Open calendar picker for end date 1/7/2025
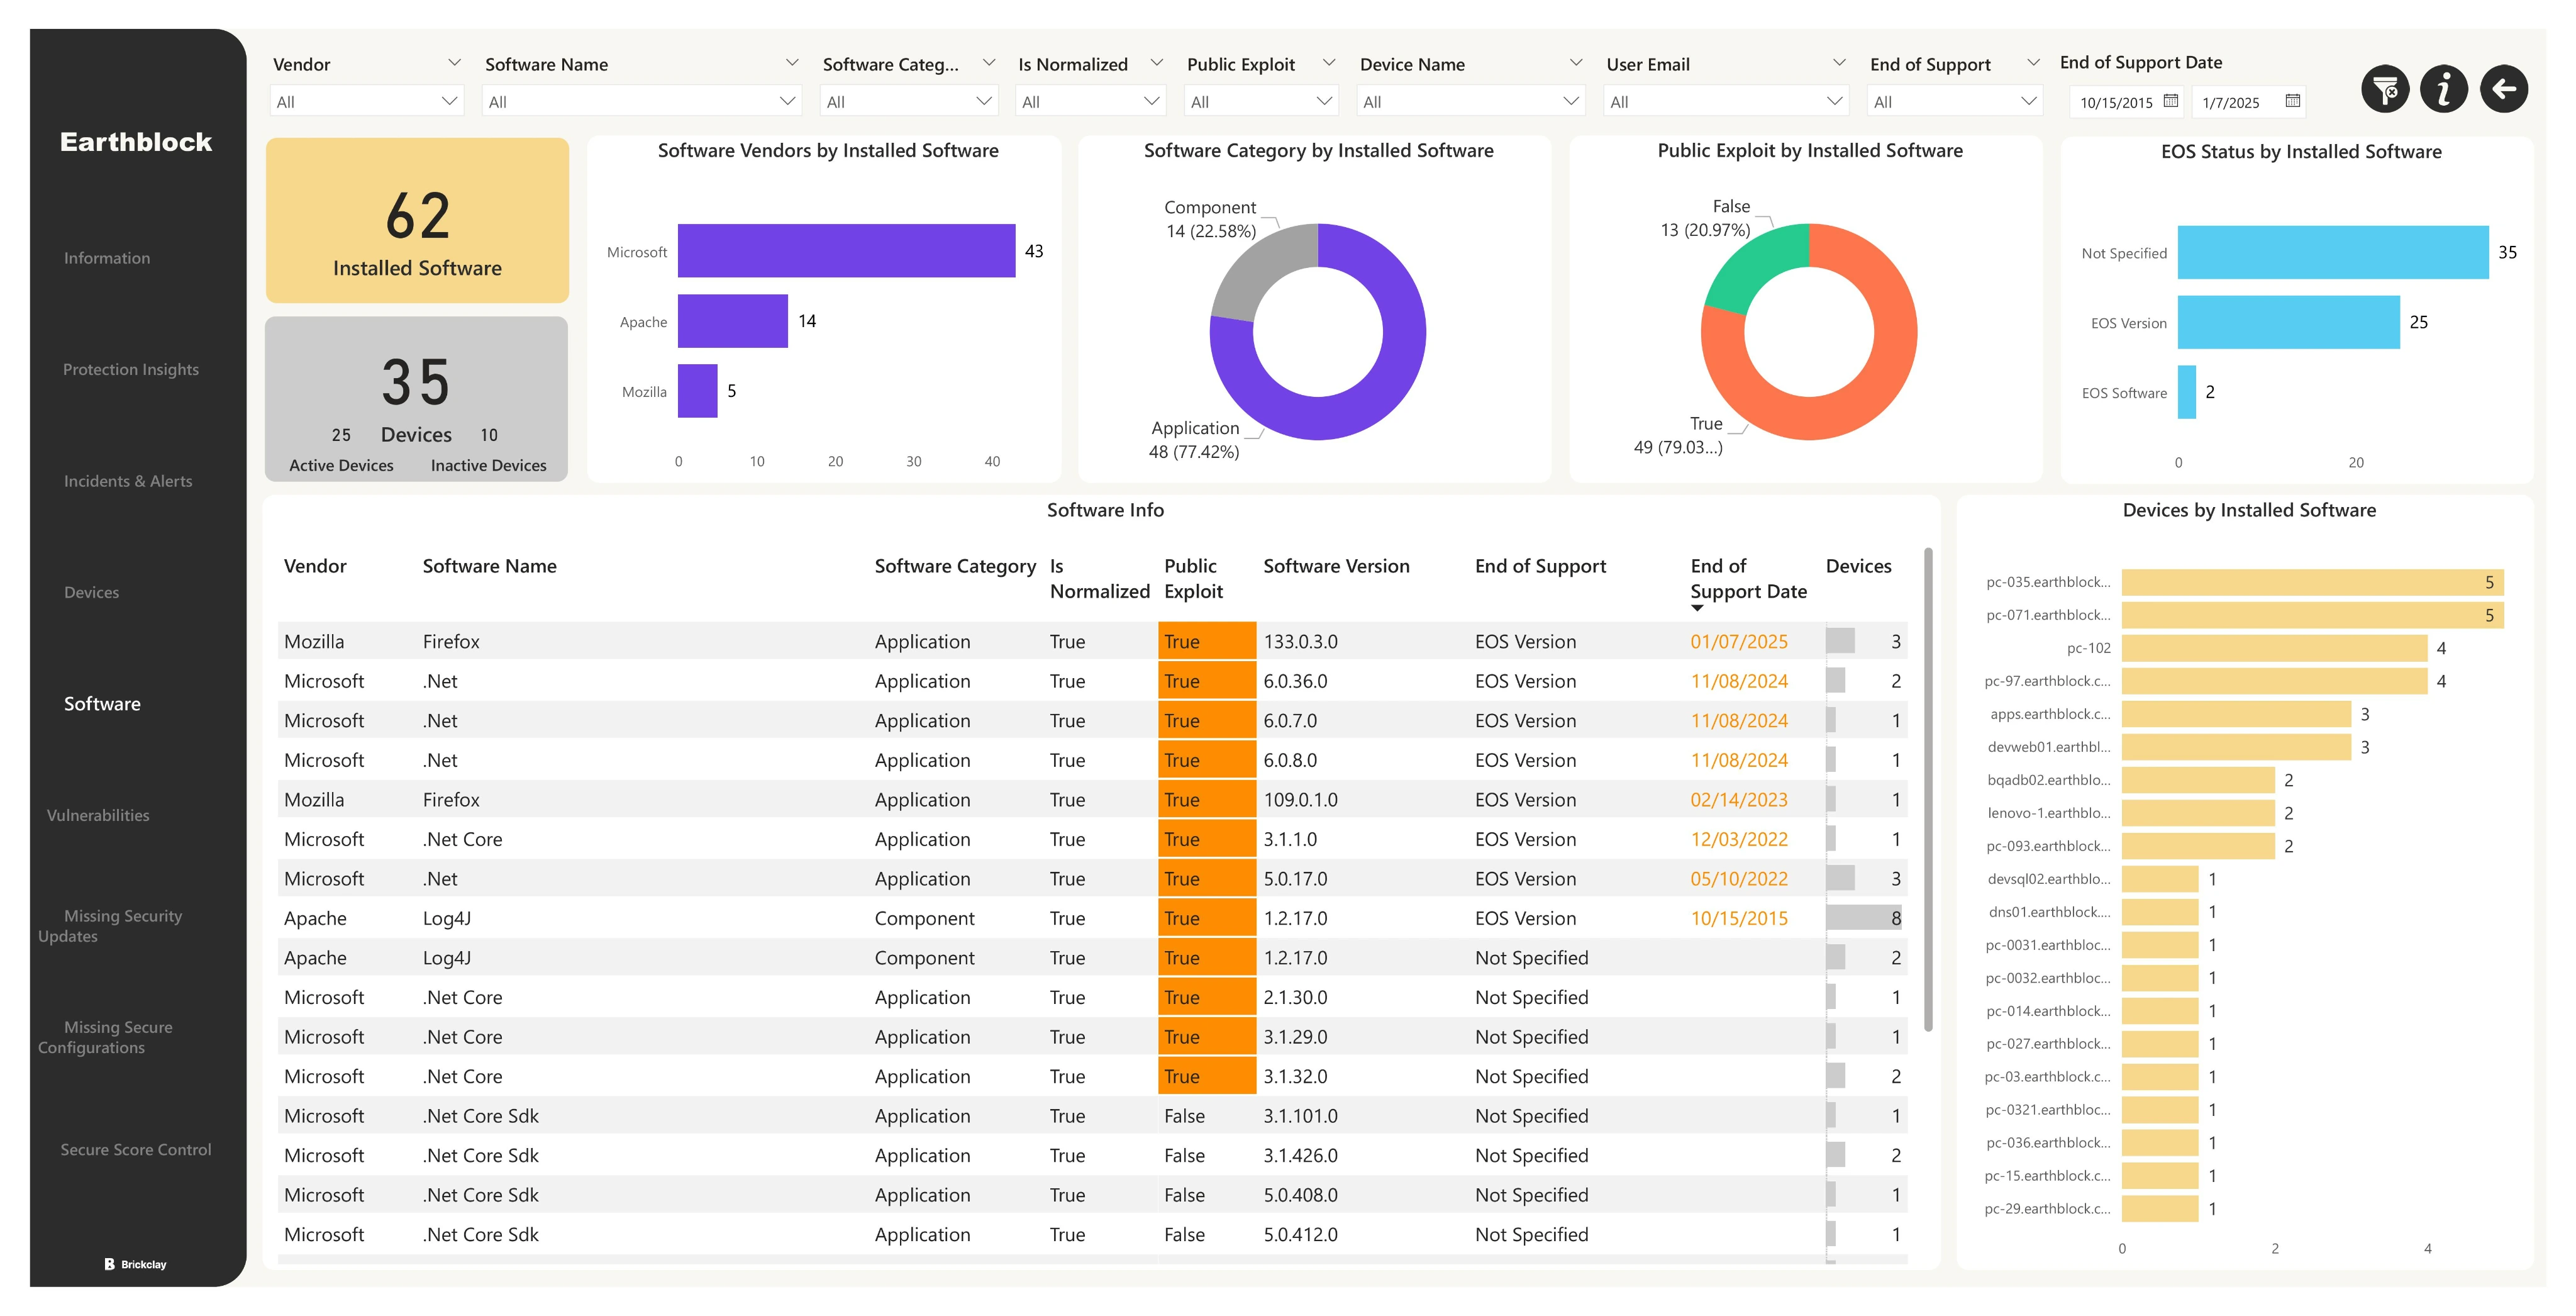2576x1316 pixels. tap(2292, 101)
